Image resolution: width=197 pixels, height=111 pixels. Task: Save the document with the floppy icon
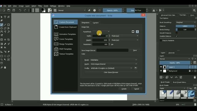click(x=14, y=10)
